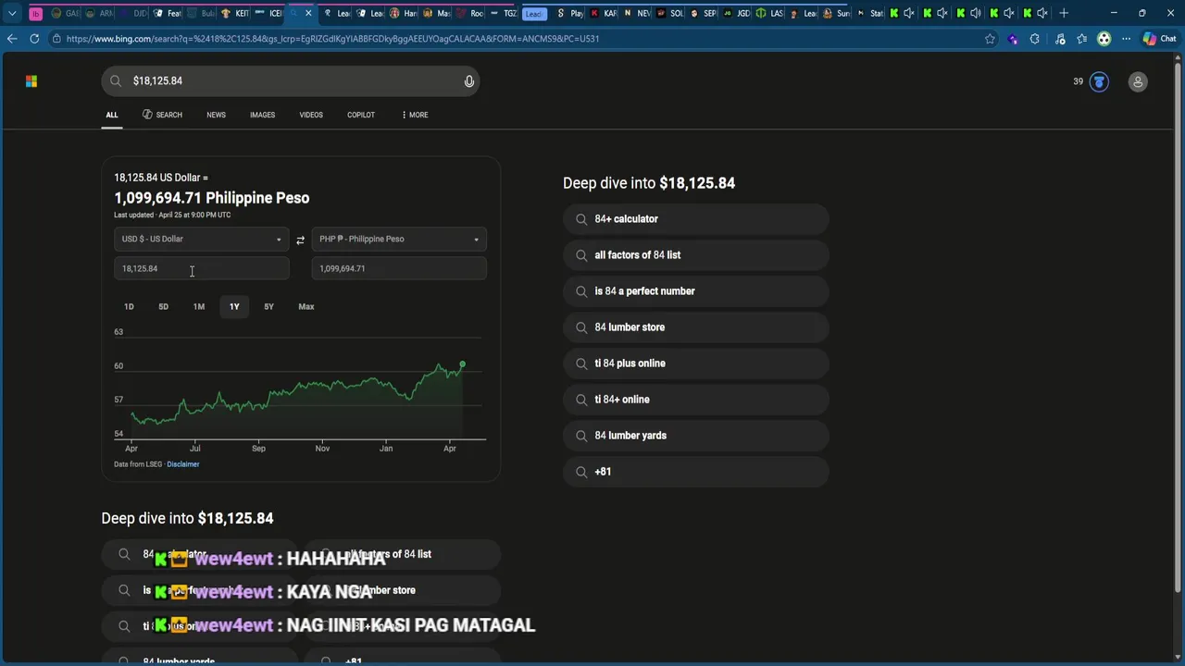Start voice search with microphone icon
The image size is (1185, 666).
469,81
